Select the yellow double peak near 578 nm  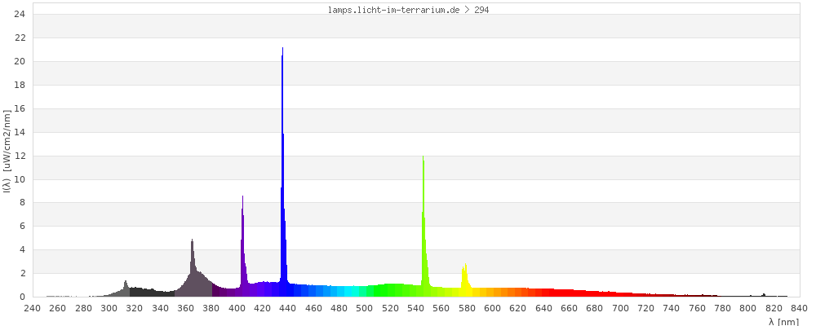click(465, 280)
